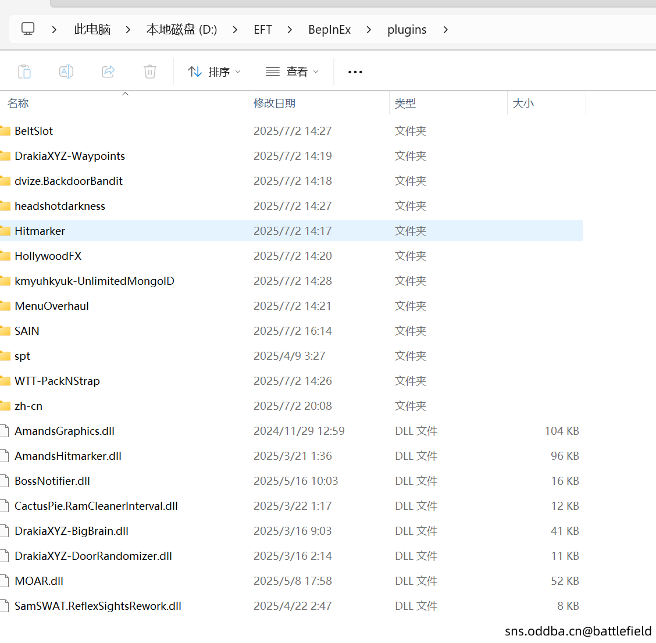Click the dvize.BackdoorBandit folder icon

click(5, 181)
